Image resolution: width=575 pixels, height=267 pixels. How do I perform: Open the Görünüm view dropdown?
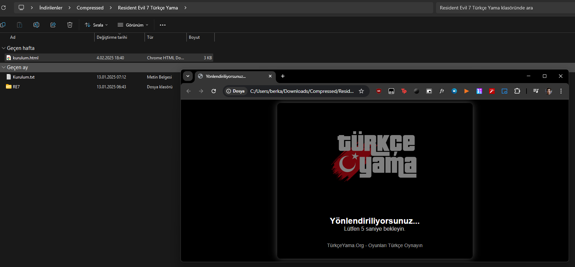click(x=133, y=25)
